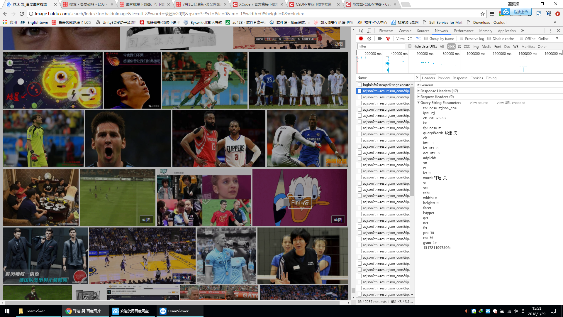The height and width of the screenshot is (317, 563).
Task: Click the network Filter input field
Action: pyautogui.click(x=381, y=46)
